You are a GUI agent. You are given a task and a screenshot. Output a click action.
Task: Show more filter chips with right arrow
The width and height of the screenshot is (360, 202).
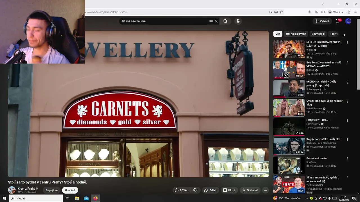pos(344,35)
